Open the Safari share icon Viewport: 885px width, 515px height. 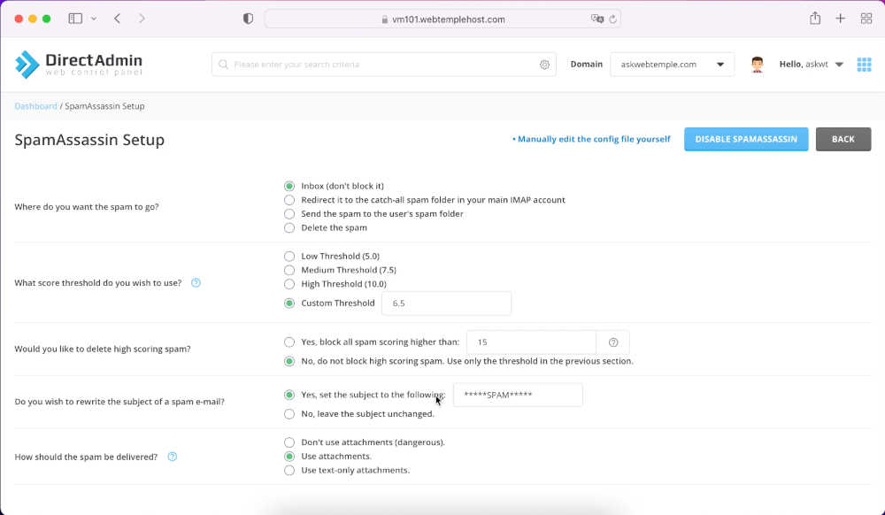(814, 18)
